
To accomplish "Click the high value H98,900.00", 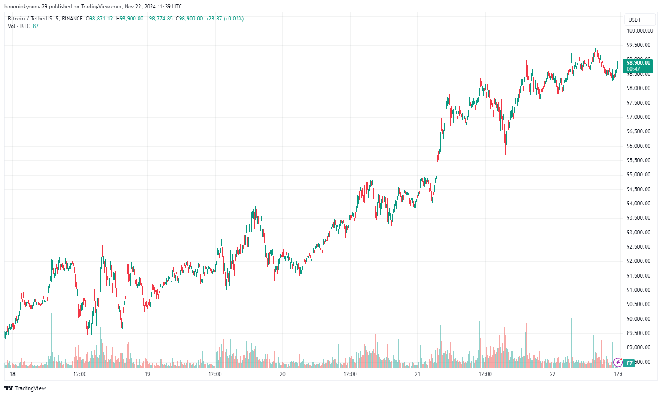I will (130, 19).
